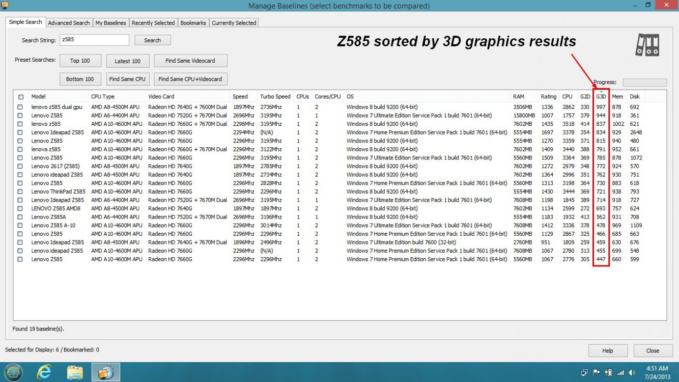Click the G3D value 997
Screen dimensions: 679x382
[x=601, y=107]
